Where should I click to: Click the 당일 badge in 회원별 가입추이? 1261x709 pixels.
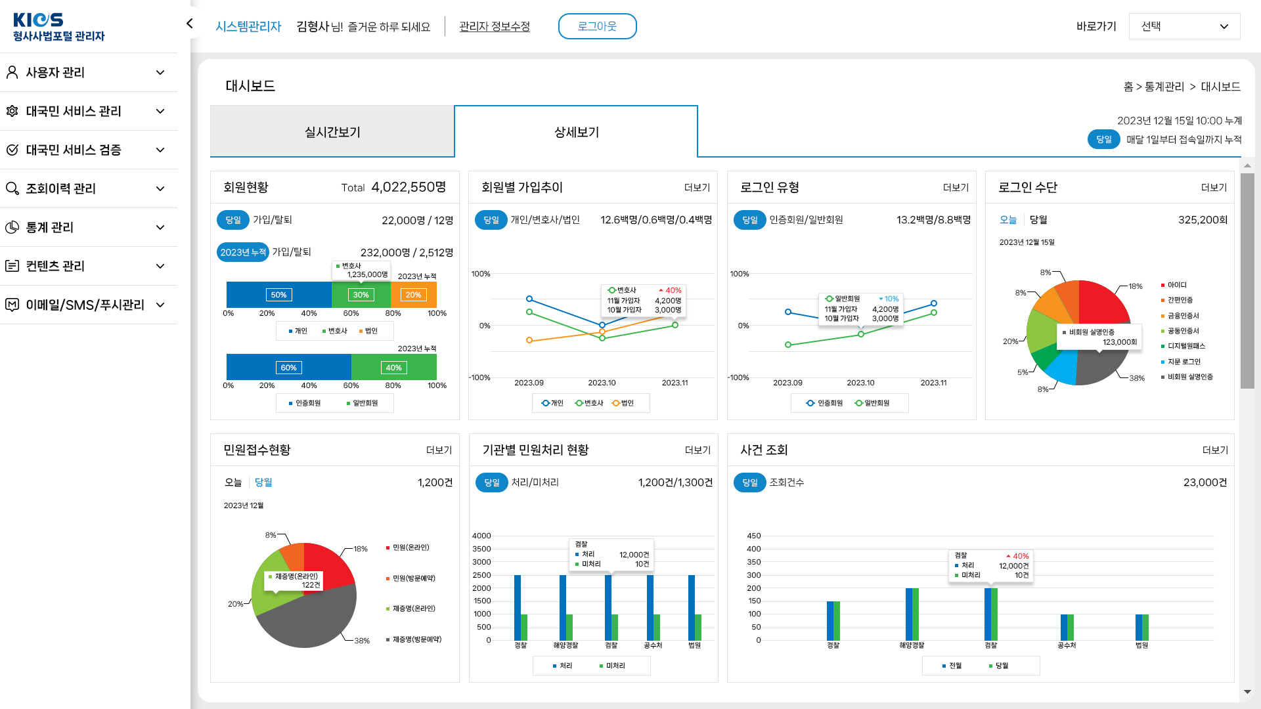coord(491,220)
